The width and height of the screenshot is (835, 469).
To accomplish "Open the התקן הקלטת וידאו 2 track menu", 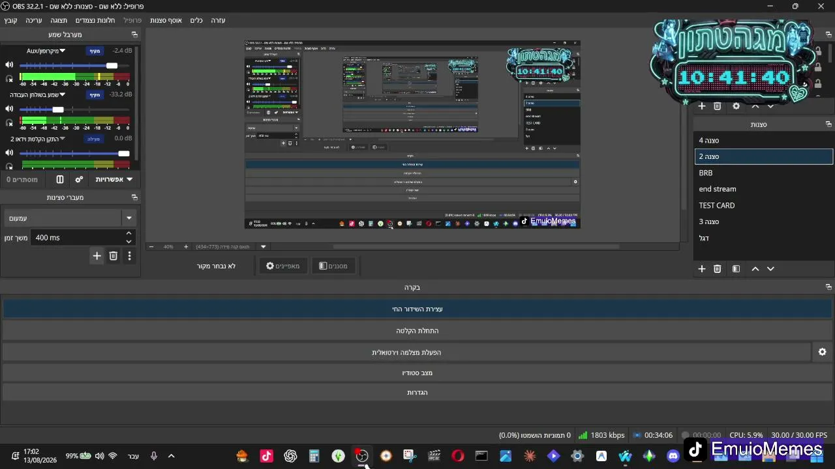I will tap(37, 139).
